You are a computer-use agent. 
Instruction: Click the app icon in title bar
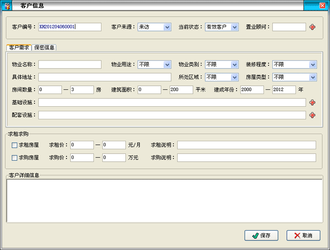pyautogui.click(x=7, y=6)
